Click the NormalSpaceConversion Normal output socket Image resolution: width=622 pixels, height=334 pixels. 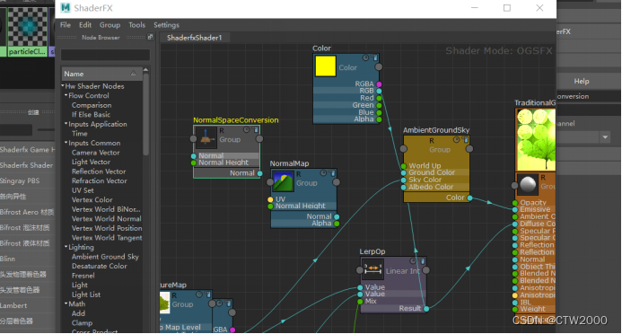[259, 173]
